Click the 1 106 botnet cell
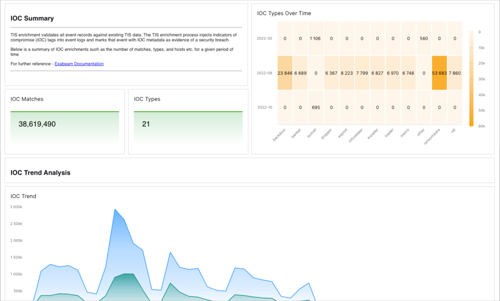The width and height of the screenshot is (500, 301). 316,39
